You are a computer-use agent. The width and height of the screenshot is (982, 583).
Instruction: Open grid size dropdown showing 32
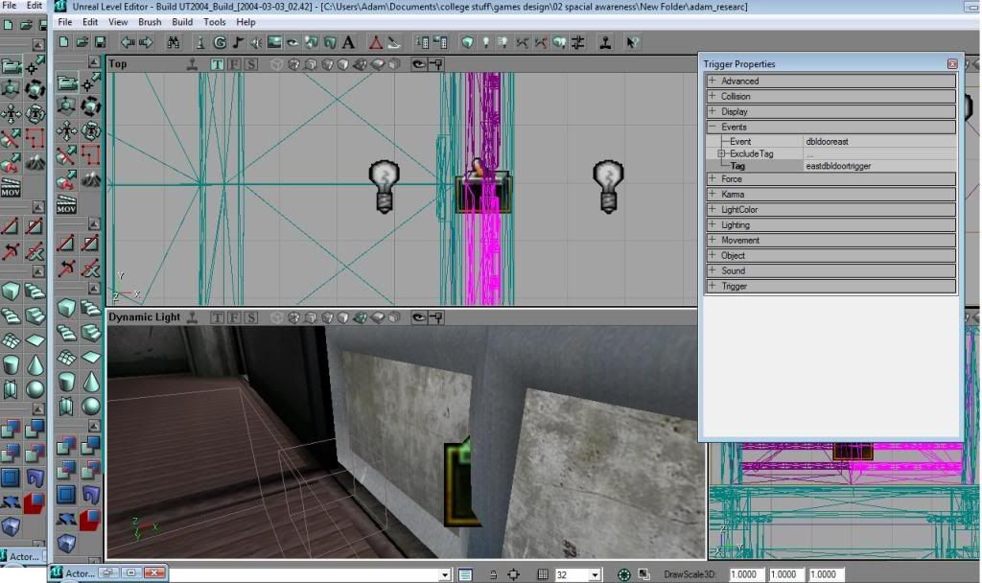tap(595, 574)
